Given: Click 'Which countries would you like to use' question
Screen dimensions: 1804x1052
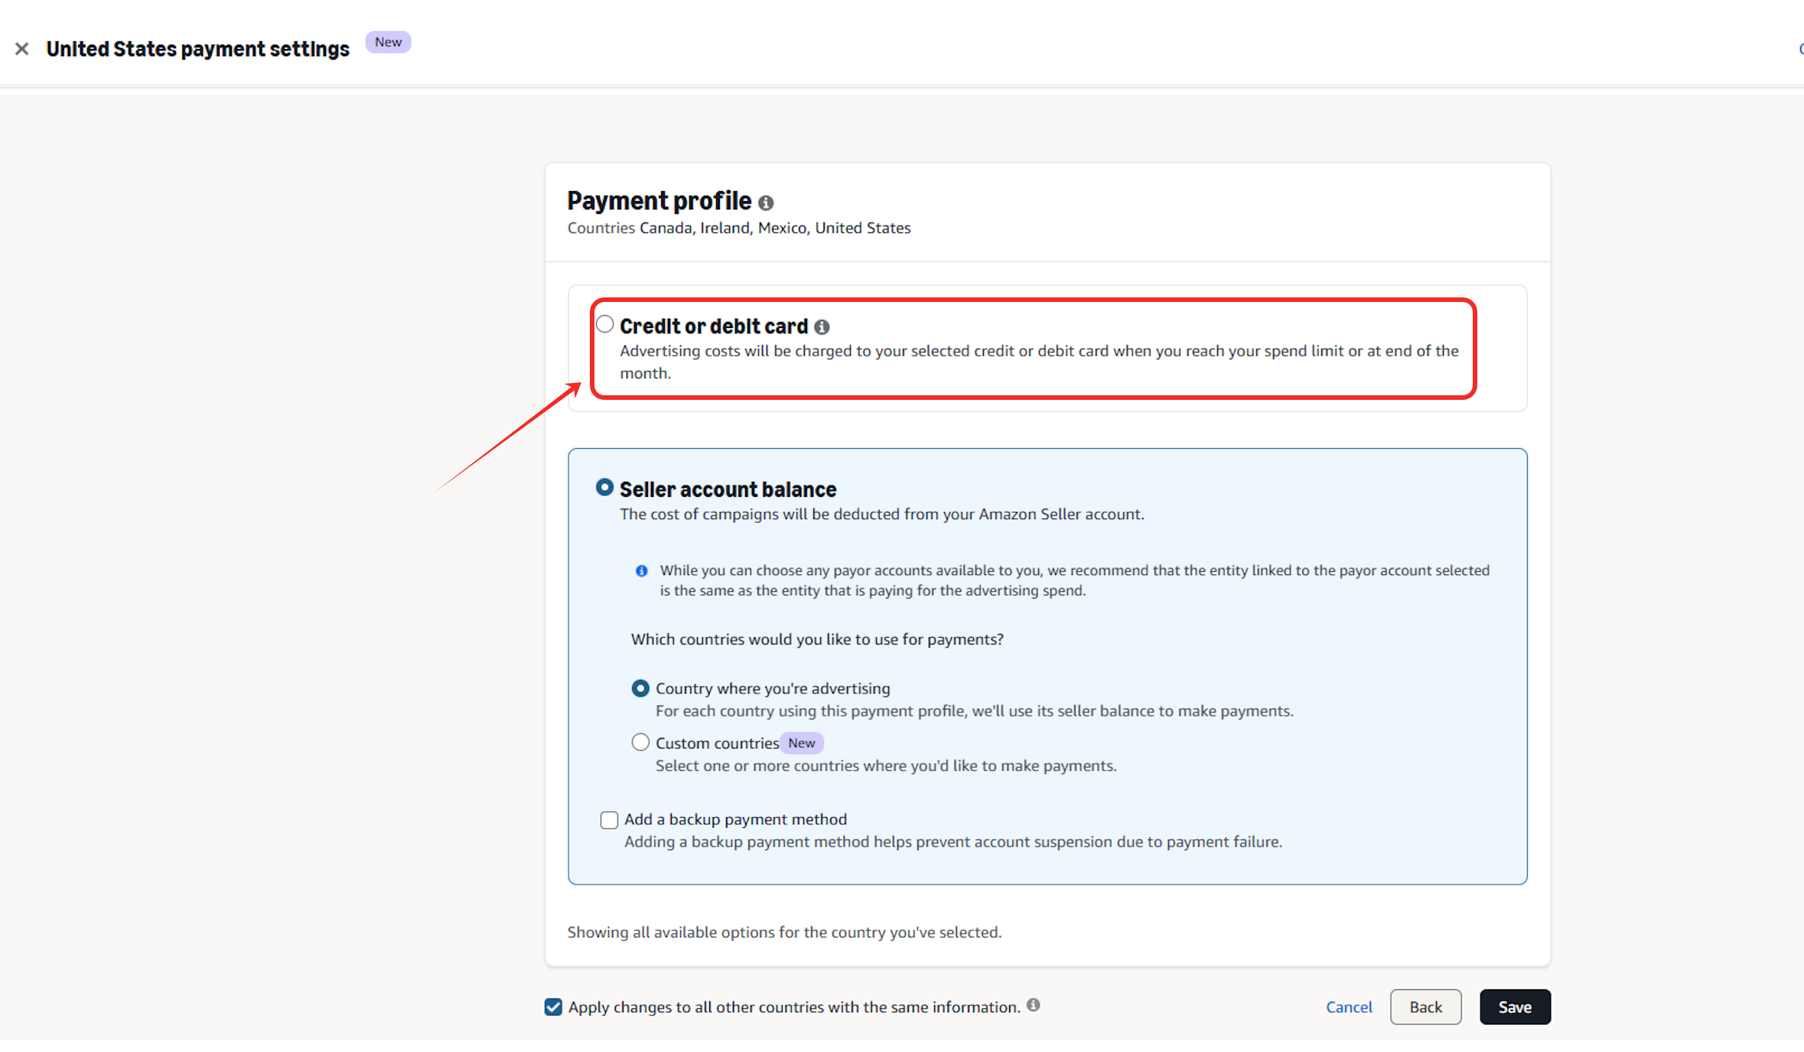Looking at the screenshot, I should (817, 639).
